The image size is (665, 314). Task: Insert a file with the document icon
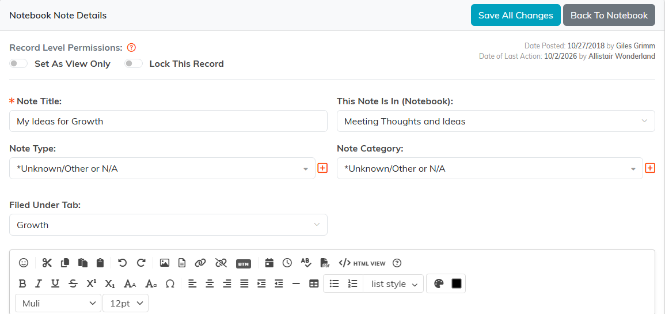pyautogui.click(x=182, y=263)
